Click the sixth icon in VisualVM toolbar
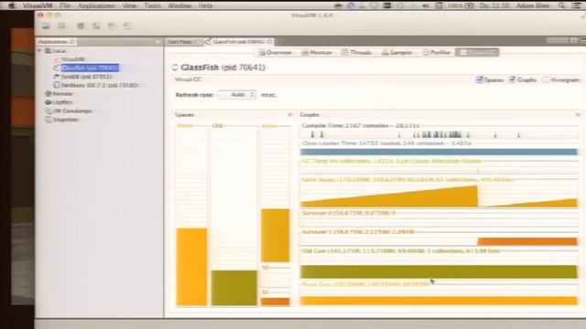Viewport: 586px width, 329px height. (127, 26)
